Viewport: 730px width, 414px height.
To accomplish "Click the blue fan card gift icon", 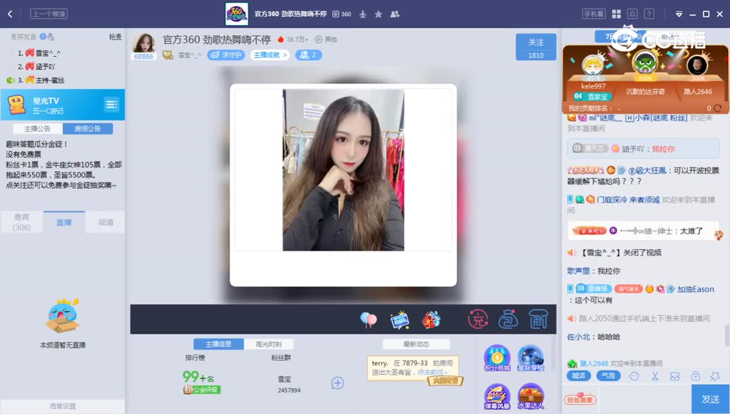I will tap(400, 320).
